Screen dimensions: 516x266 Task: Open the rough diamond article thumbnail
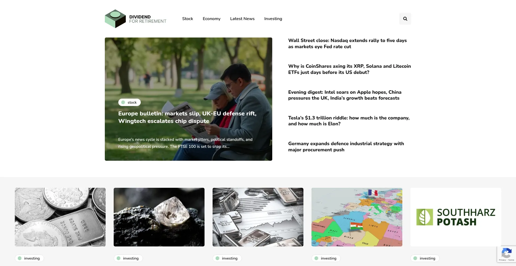tap(159, 217)
